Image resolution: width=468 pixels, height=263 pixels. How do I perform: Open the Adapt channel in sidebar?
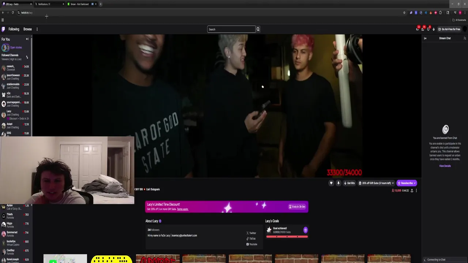(x=15, y=126)
